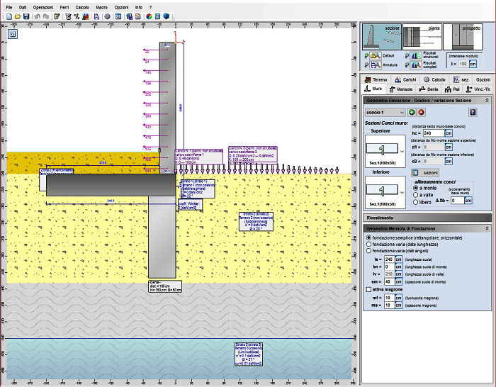Click the 'sezioni' button
496x387 pixels.
tap(426, 173)
